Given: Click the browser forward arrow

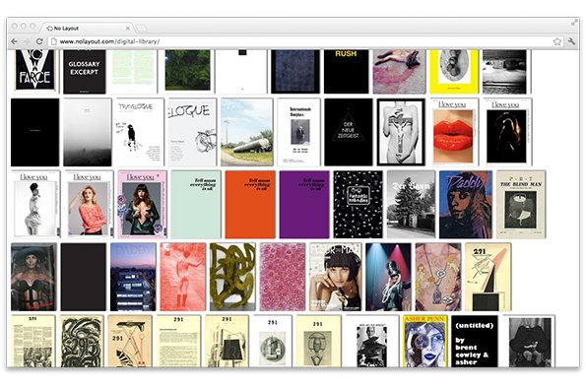Looking at the screenshot, I should (27, 41).
